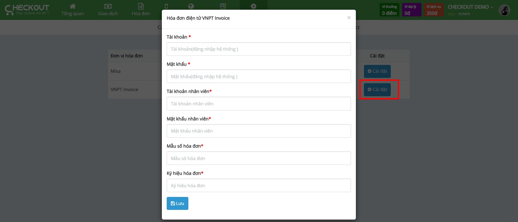Click the Đơn vị hóa đơn column header
518x222 pixels.
tap(127, 56)
